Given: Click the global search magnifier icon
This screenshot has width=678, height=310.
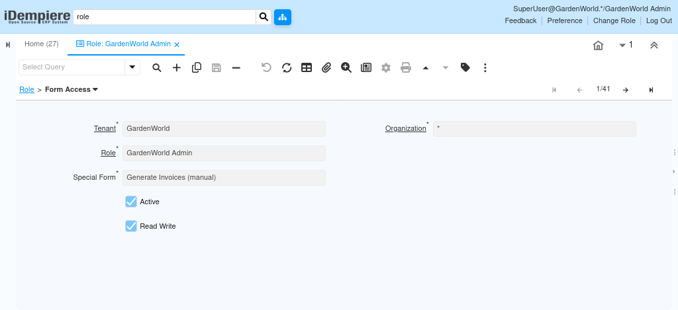Looking at the screenshot, I should pyautogui.click(x=264, y=17).
